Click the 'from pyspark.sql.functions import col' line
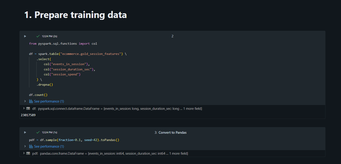This screenshot has height=164, width=341. 63,44
